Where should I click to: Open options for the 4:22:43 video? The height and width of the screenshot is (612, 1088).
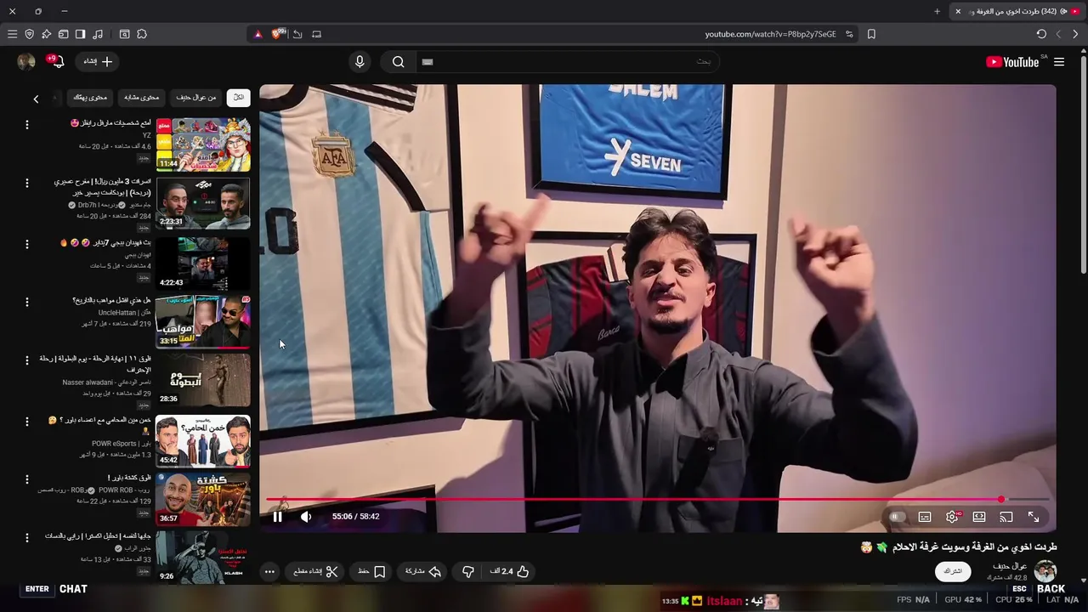26,244
